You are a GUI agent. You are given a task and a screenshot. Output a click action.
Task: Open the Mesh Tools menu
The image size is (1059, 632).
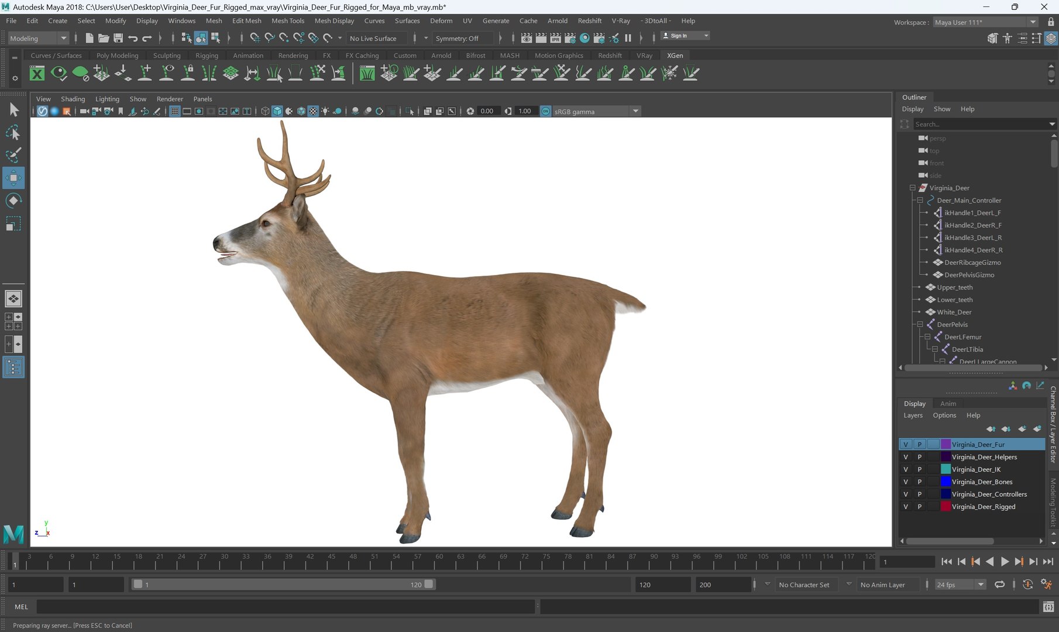pyautogui.click(x=288, y=20)
